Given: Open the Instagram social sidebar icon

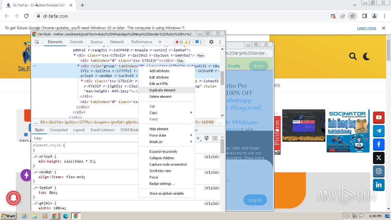Looking at the screenshot, I should click(379, 171).
